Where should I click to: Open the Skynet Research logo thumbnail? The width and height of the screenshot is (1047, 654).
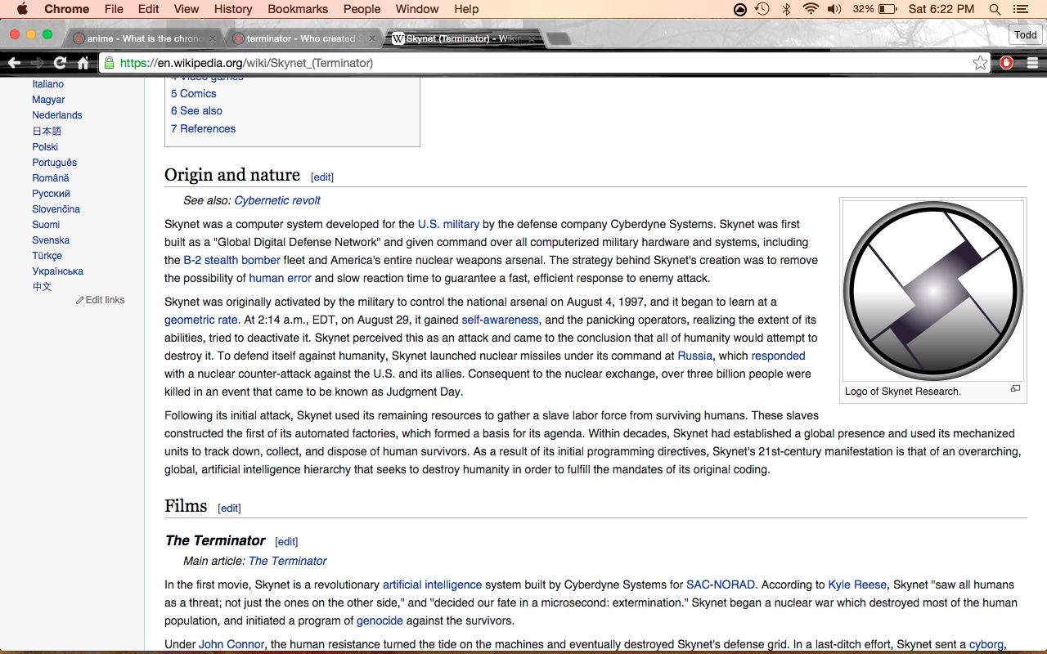(x=932, y=290)
